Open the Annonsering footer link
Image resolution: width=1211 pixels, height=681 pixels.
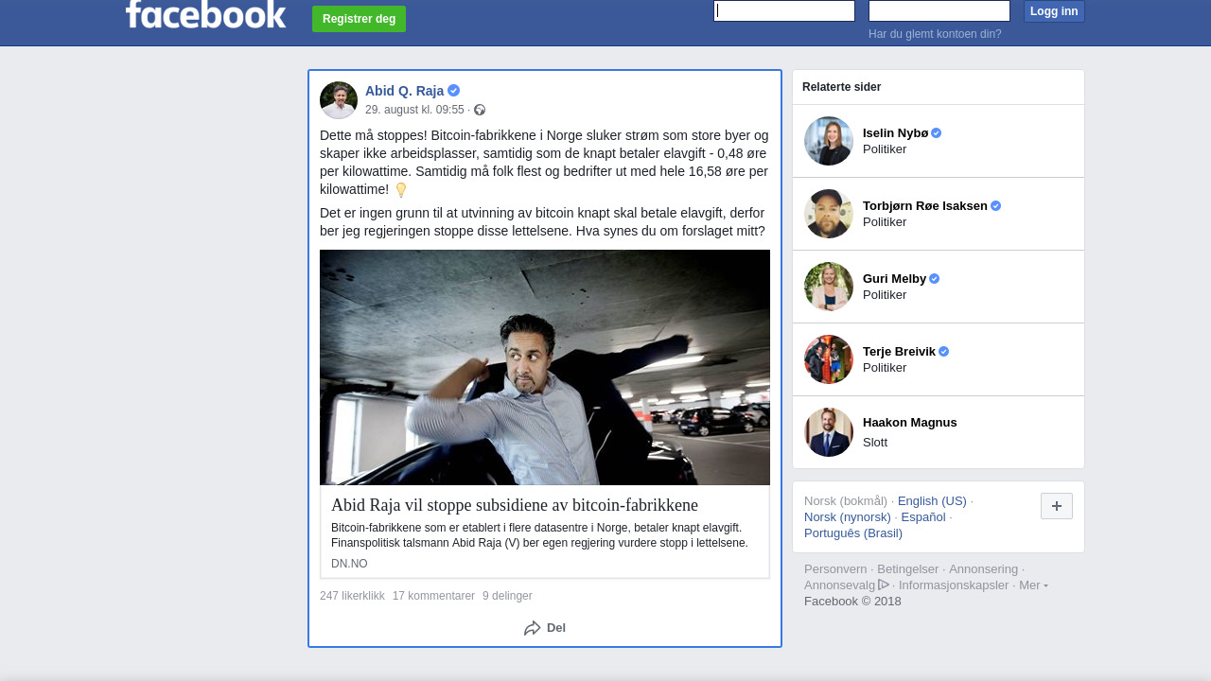[x=983, y=569]
